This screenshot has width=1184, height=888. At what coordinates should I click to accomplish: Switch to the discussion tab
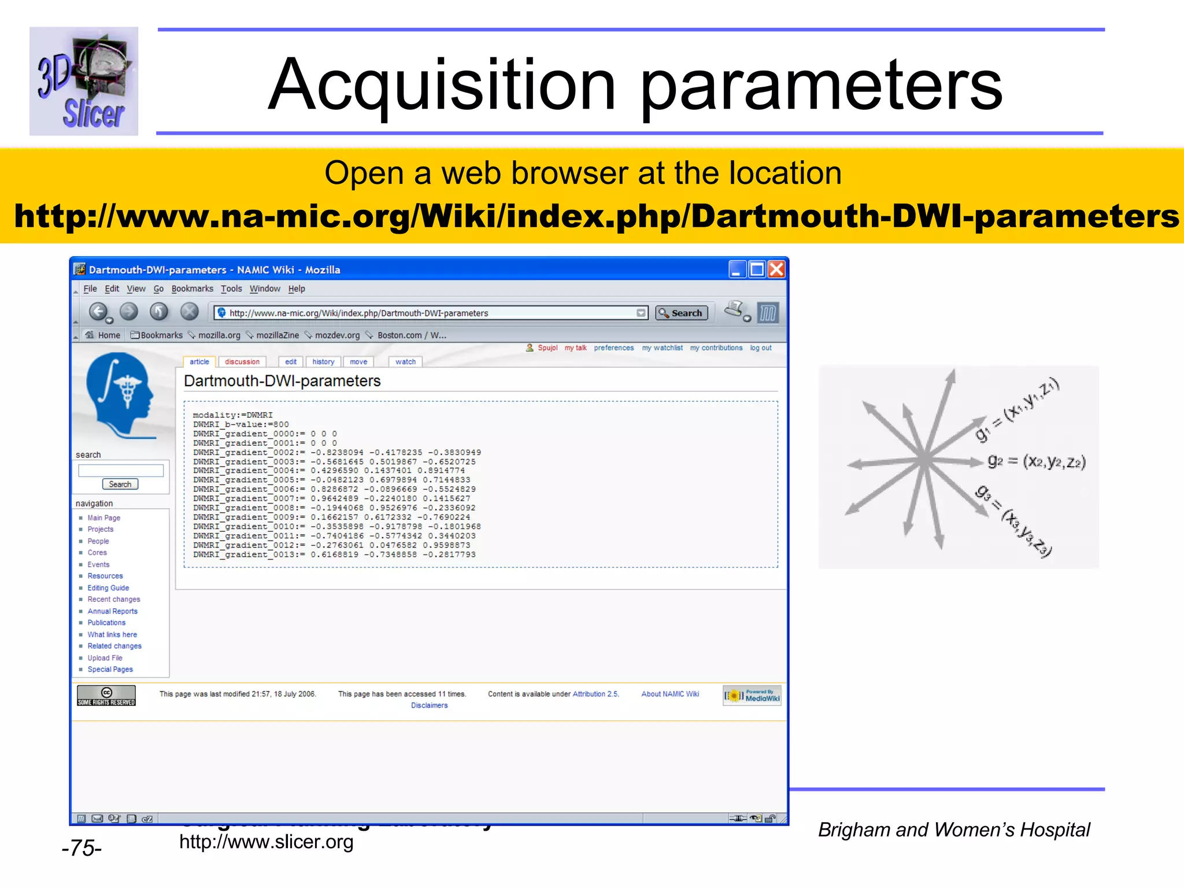pyautogui.click(x=242, y=362)
